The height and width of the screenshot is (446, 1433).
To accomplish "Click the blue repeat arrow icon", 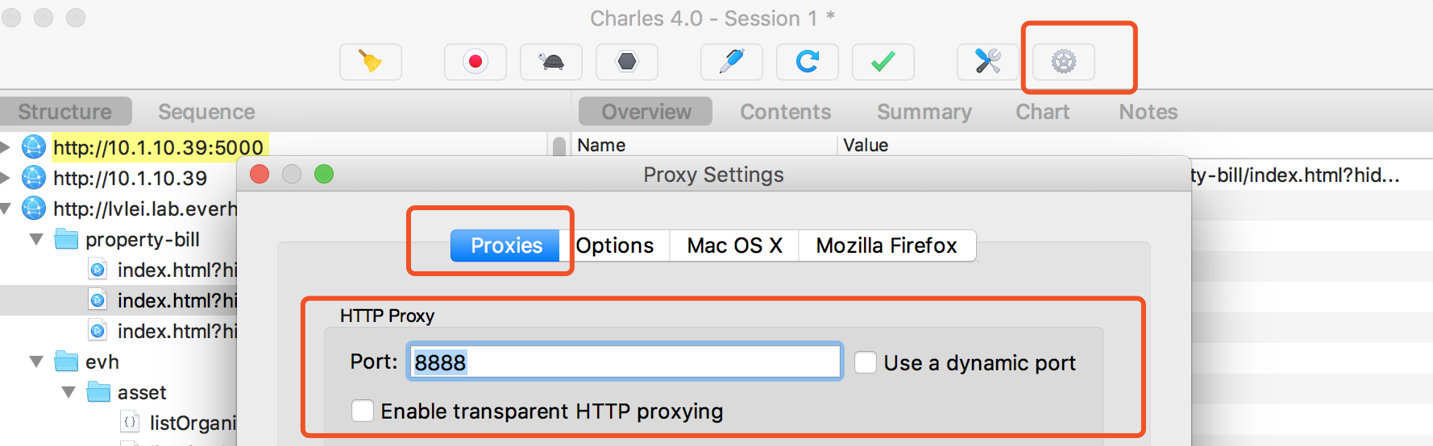I will pyautogui.click(x=808, y=62).
